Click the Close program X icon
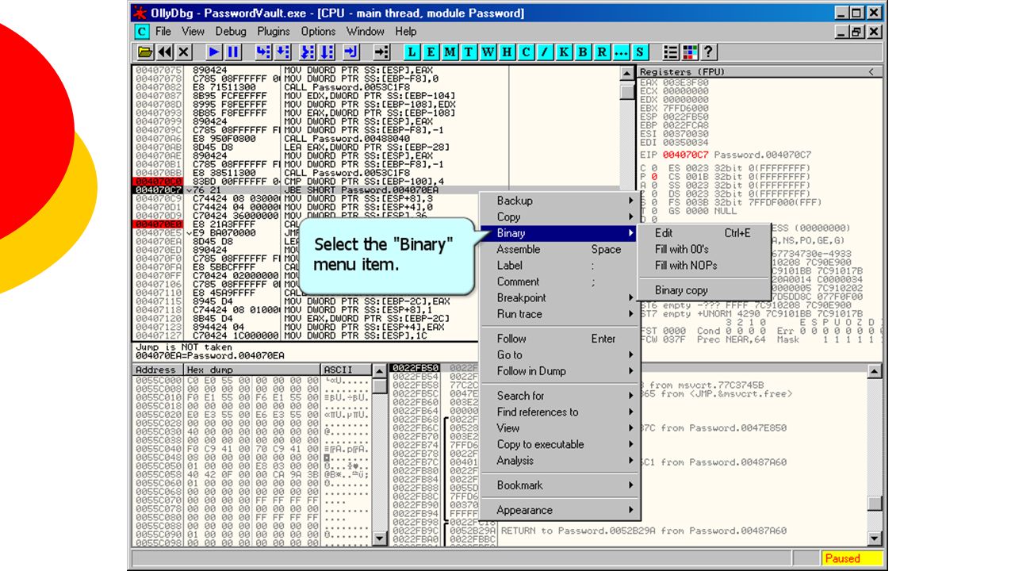The image size is (1015, 571). (x=184, y=52)
